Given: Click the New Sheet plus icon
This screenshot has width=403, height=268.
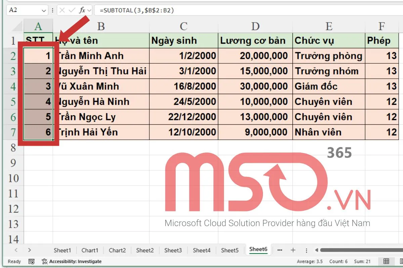Looking at the screenshot, I should tap(293, 250).
